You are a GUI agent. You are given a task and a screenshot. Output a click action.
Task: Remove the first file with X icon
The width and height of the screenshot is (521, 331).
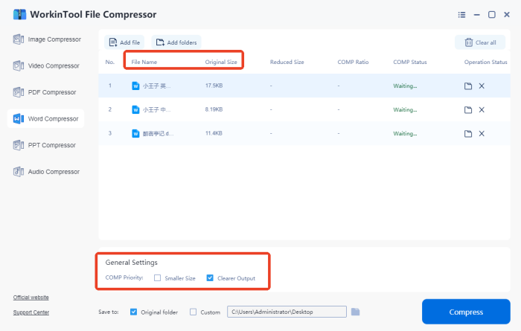click(x=482, y=86)
